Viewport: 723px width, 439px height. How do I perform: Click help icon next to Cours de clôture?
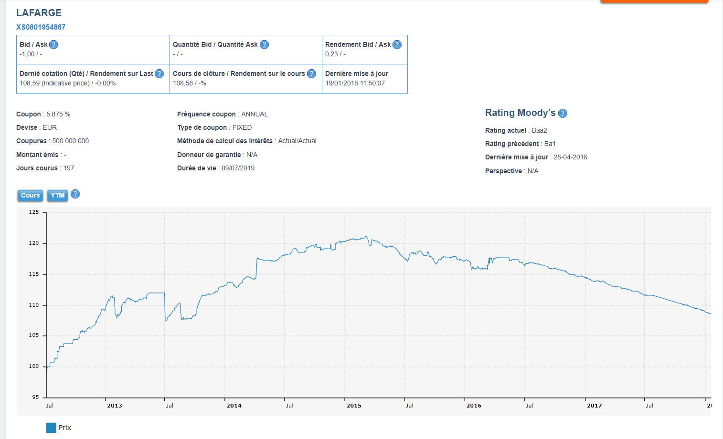pyautogui.click(x=311, y=73)
